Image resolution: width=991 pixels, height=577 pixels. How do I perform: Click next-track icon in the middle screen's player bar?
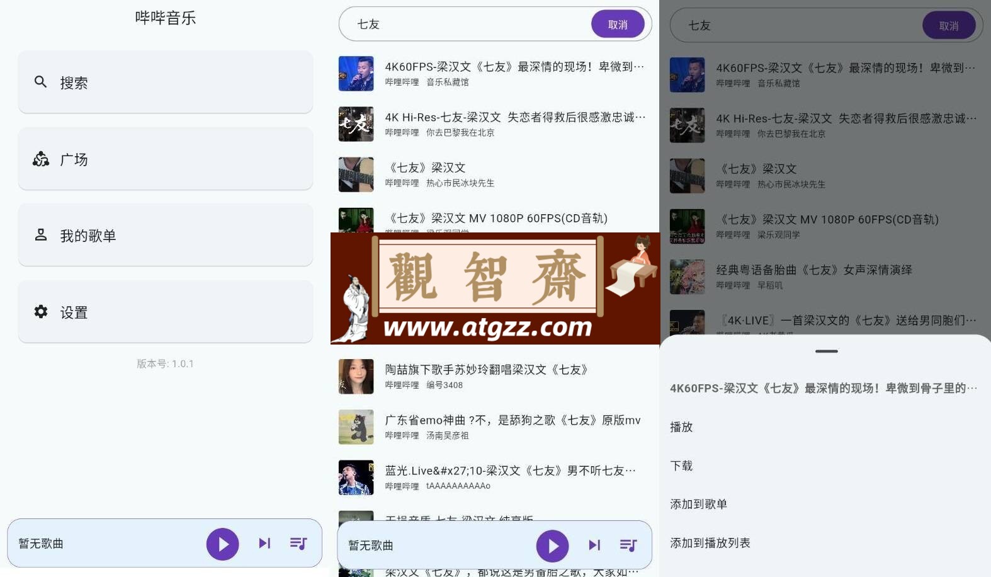(594, 545)
